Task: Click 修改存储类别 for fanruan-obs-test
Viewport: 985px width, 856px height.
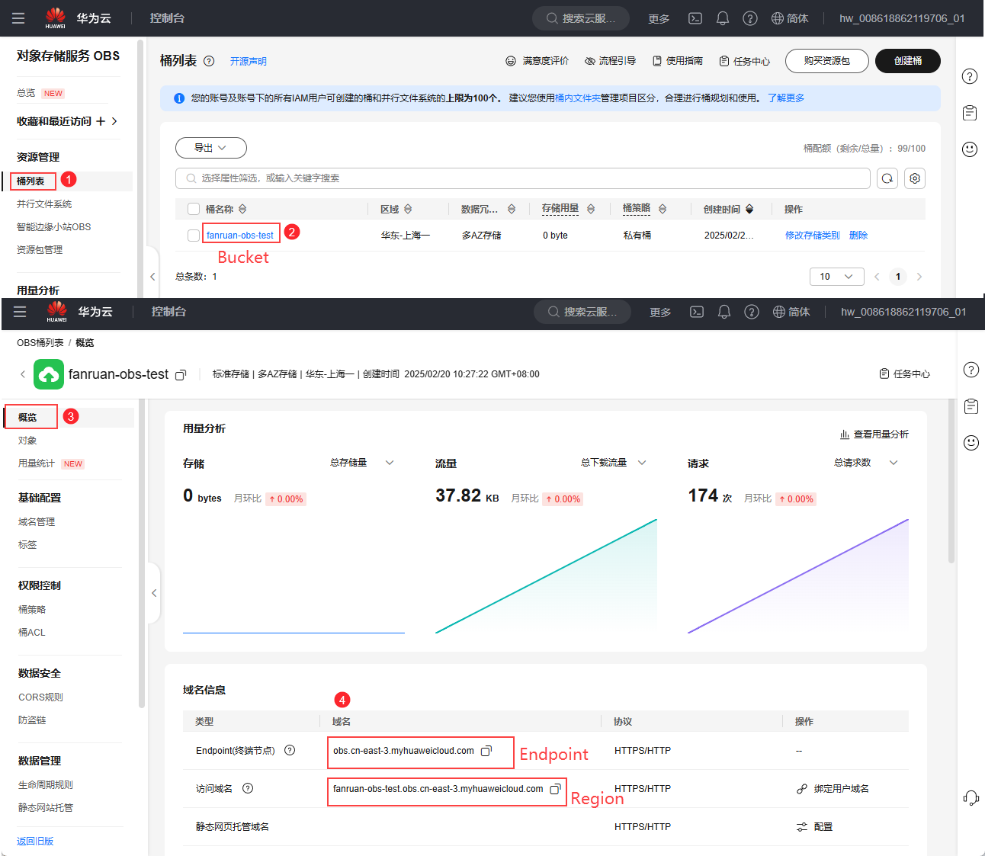Action: tap(813, 236)
